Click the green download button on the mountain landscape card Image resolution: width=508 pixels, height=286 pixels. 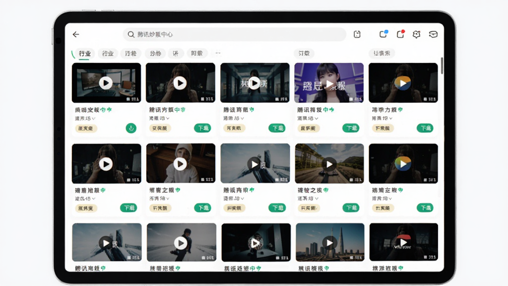(351, 208)
